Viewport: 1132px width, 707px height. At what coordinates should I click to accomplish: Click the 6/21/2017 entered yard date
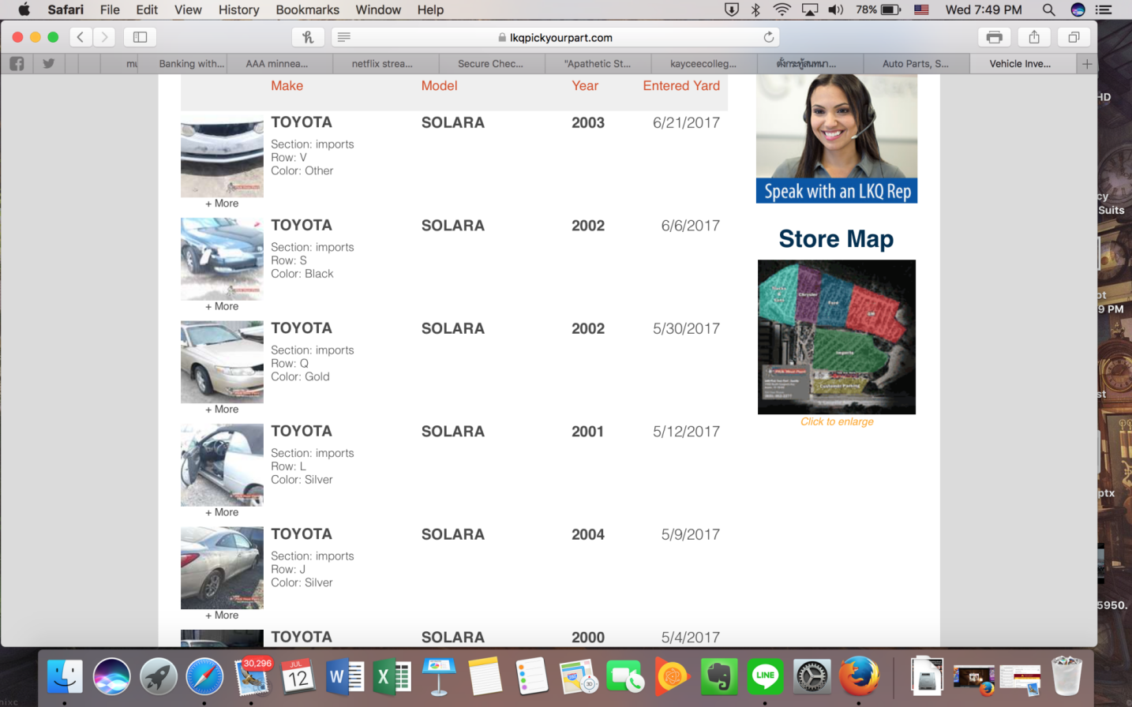click(686, 122)
